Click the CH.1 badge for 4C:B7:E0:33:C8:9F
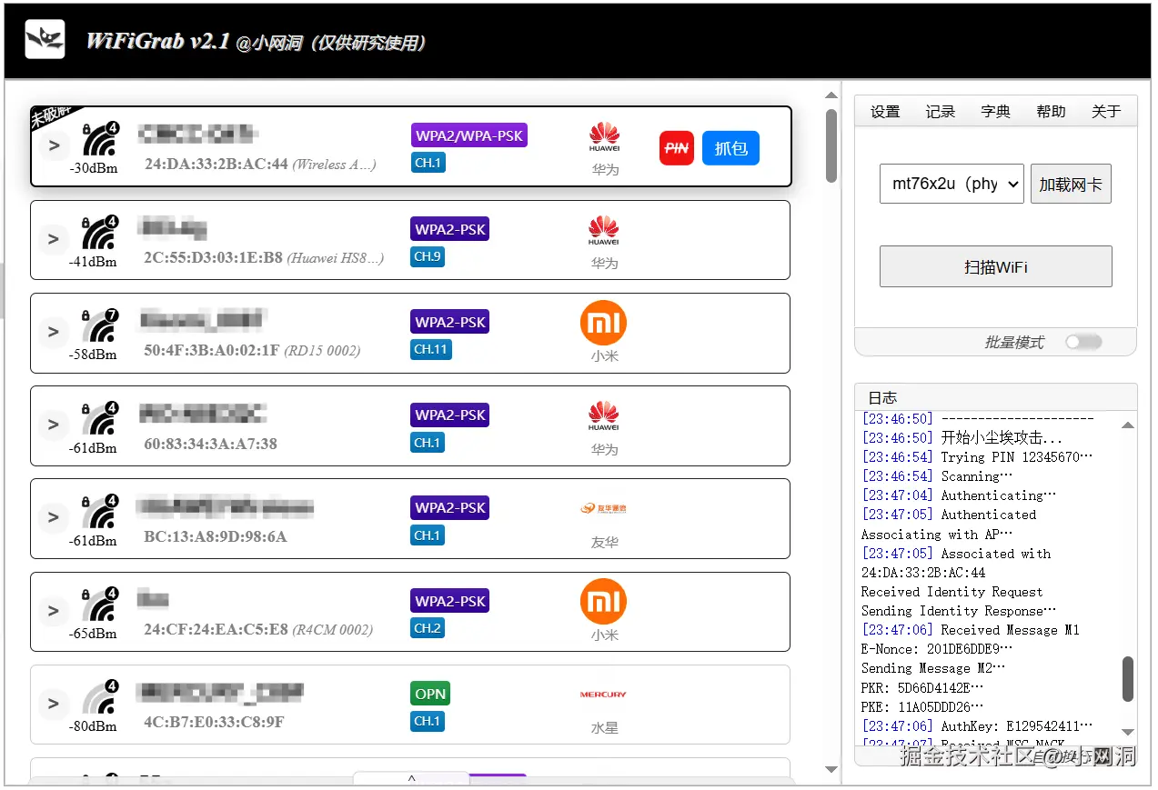This screenshot has height=790, width=1158. (x=428, y=721)
